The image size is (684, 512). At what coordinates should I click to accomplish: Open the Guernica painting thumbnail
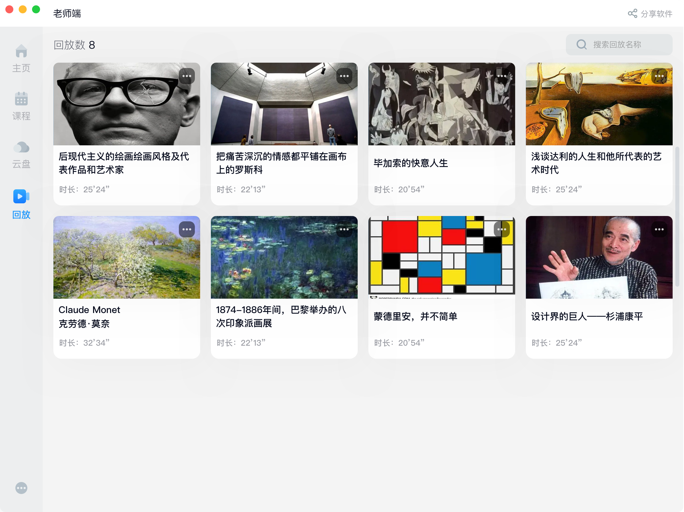coord(442,104)
